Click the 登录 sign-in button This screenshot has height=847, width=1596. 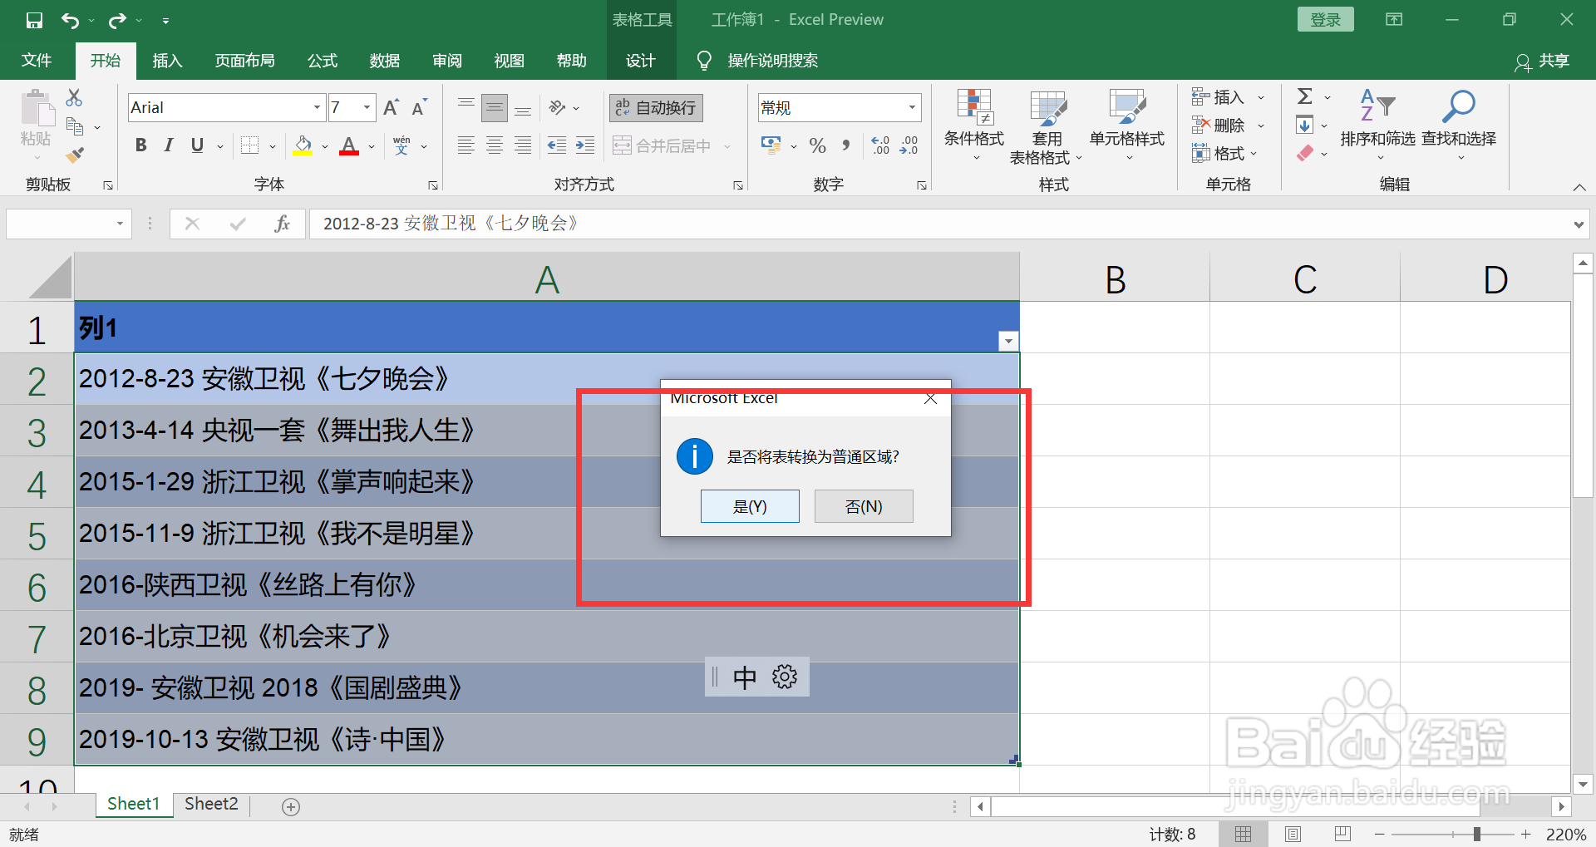1325,19
